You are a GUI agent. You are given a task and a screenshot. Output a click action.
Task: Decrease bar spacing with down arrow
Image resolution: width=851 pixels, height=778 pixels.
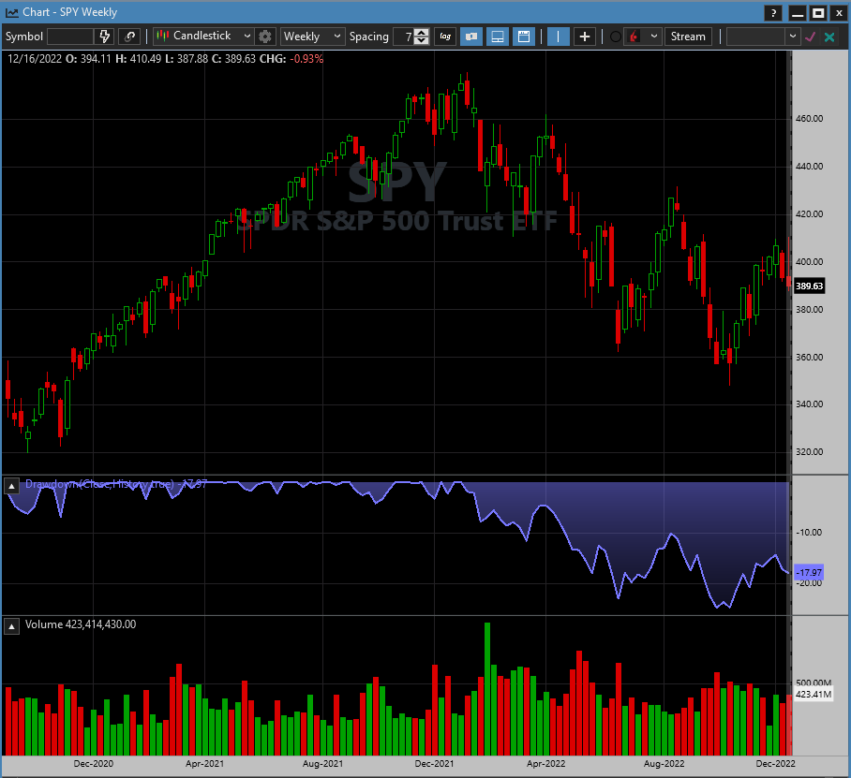421,40
